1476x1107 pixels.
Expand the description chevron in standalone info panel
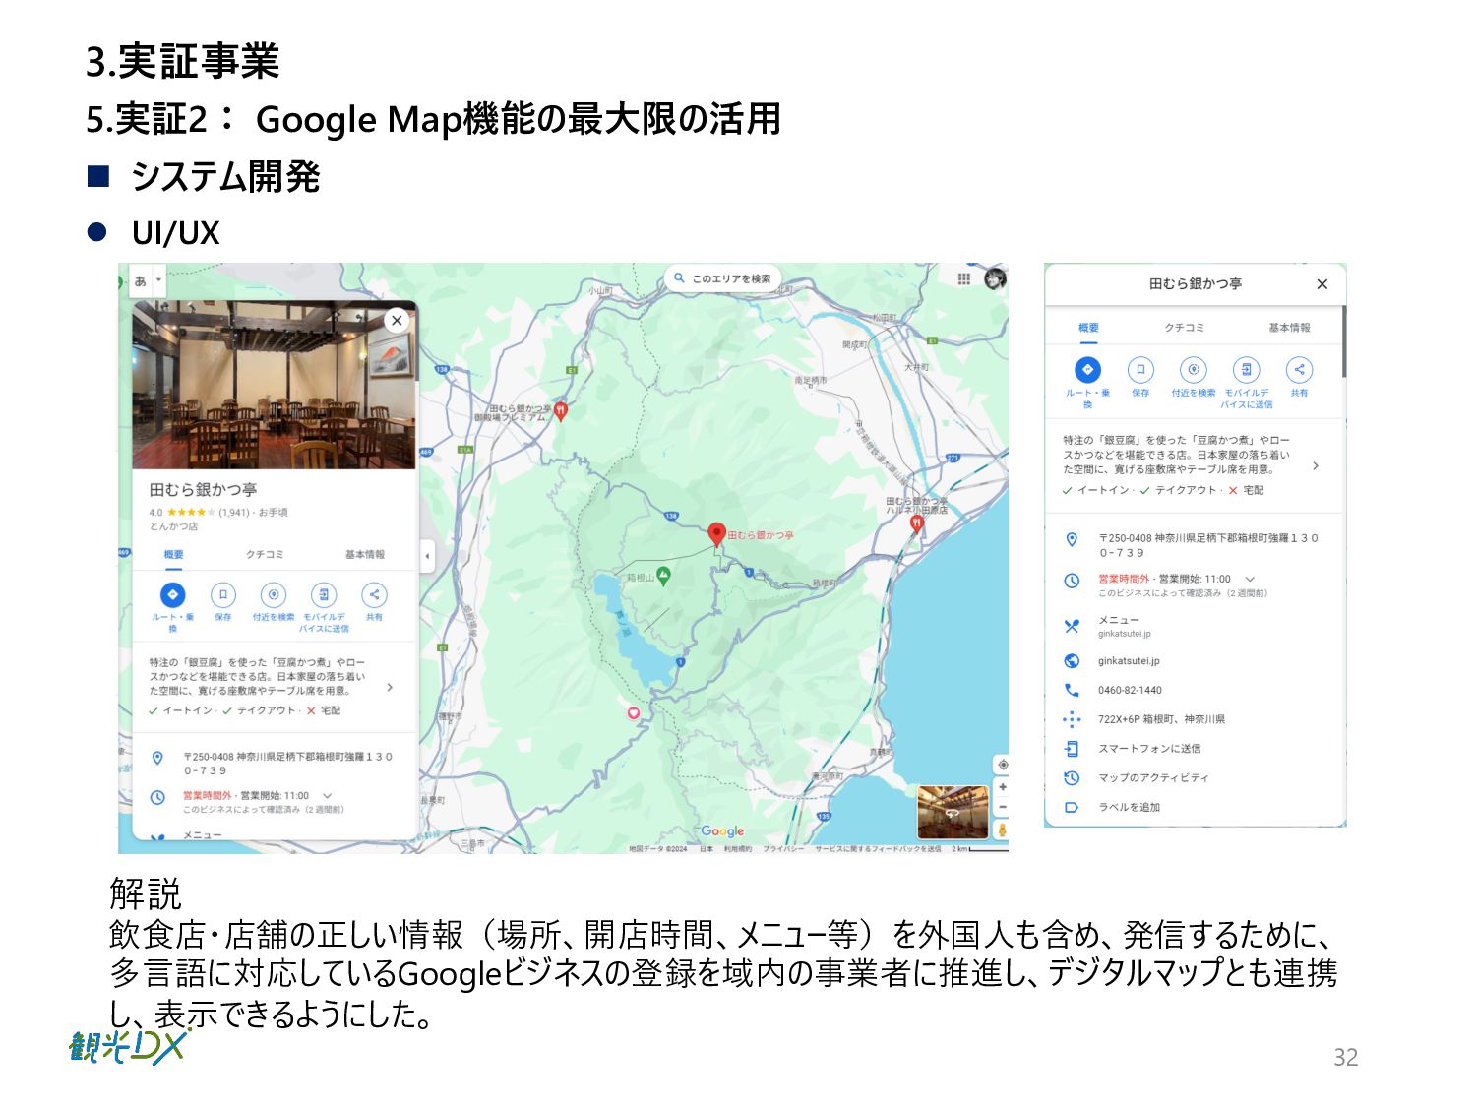(1316, 466)
